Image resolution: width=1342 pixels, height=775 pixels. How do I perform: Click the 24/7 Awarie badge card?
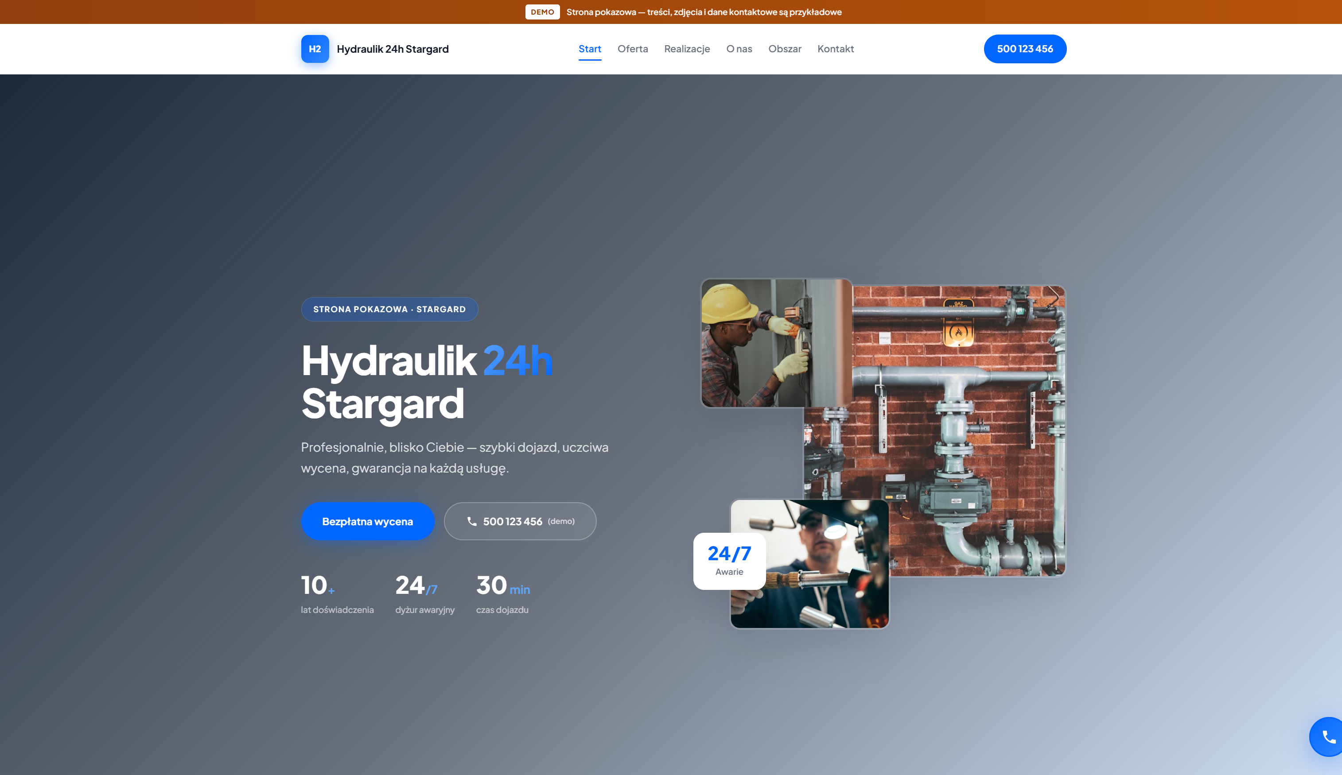(x=729, y=561)
